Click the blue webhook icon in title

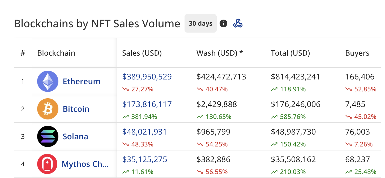pos(238,24)
